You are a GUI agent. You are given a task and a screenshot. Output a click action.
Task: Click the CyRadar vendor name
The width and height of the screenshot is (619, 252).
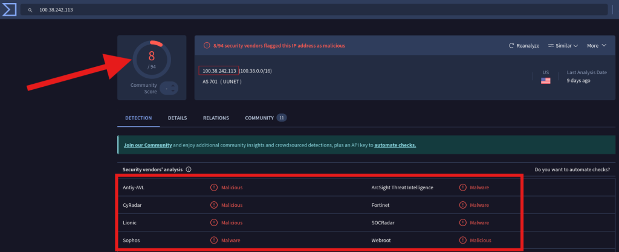pyautogui.click(x=132, y=205)
